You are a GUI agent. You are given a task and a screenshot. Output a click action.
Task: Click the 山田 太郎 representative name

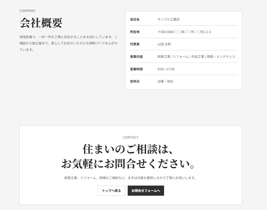164,44
